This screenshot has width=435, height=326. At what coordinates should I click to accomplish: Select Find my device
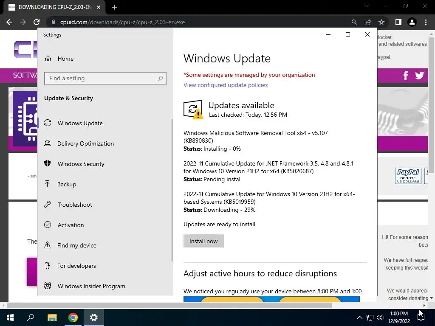(x=76, y=245)
